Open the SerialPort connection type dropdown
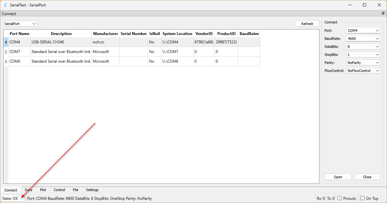Screen dimensions: 387x203 click(20, 24)
